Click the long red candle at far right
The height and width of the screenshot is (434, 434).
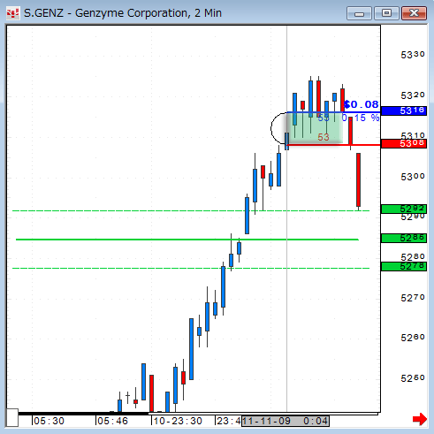358,179
